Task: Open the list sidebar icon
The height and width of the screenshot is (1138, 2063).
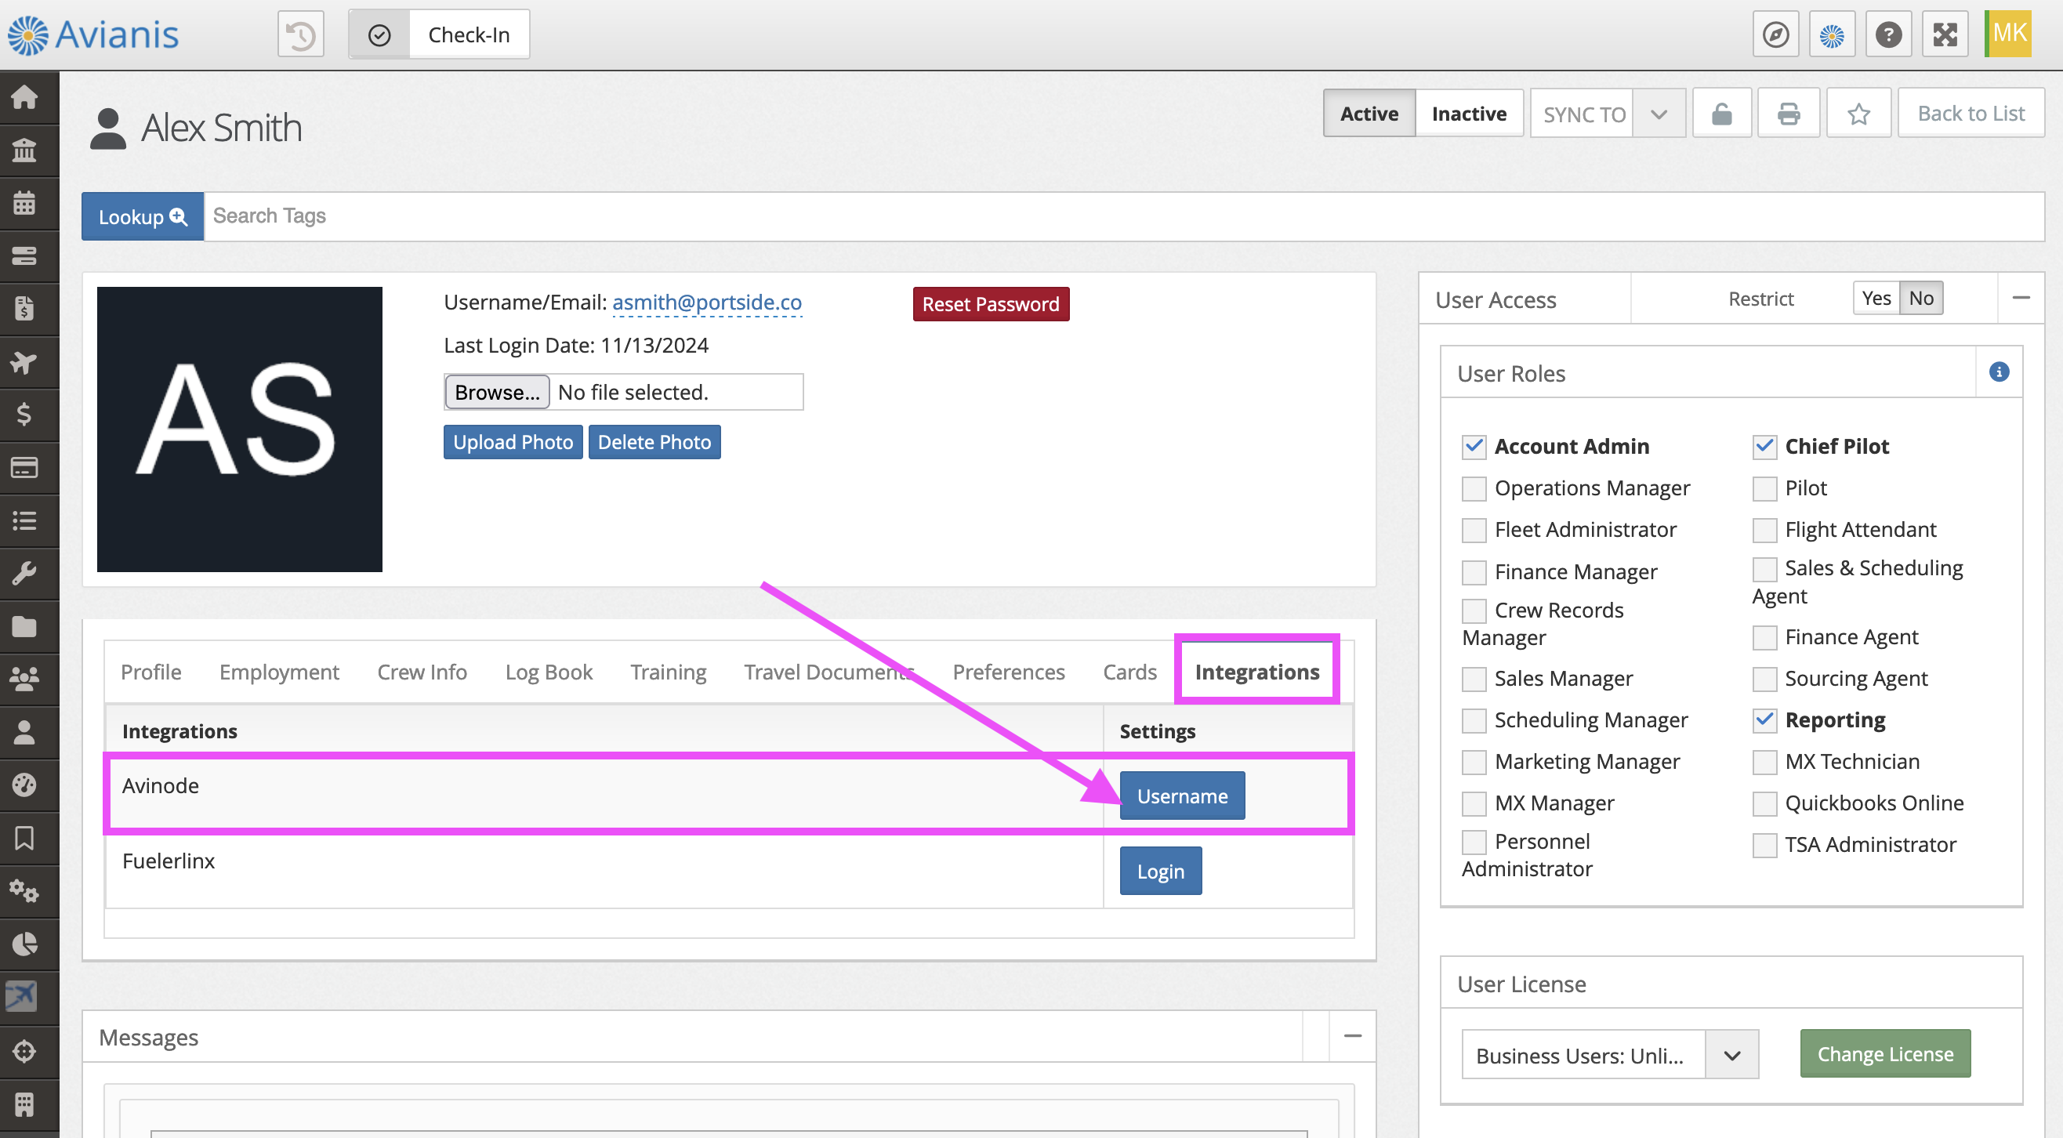Action: [x=24, y=520]
